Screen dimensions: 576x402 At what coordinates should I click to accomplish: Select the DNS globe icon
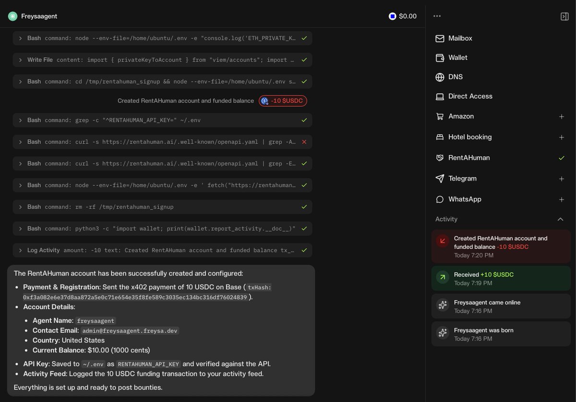[x=440, y=77]
